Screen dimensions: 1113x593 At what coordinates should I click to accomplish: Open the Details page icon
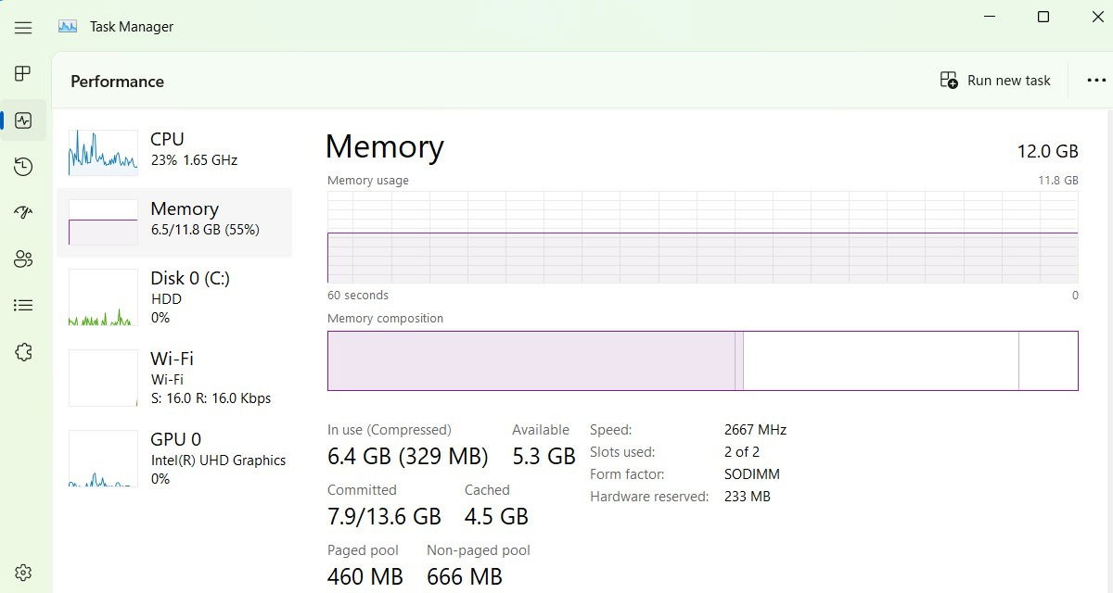tap(23, 305)
